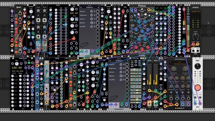Click upper-rack Galactic Bigness knob
215x121 pixels.
pyautogui.click(x=91, y=23)
